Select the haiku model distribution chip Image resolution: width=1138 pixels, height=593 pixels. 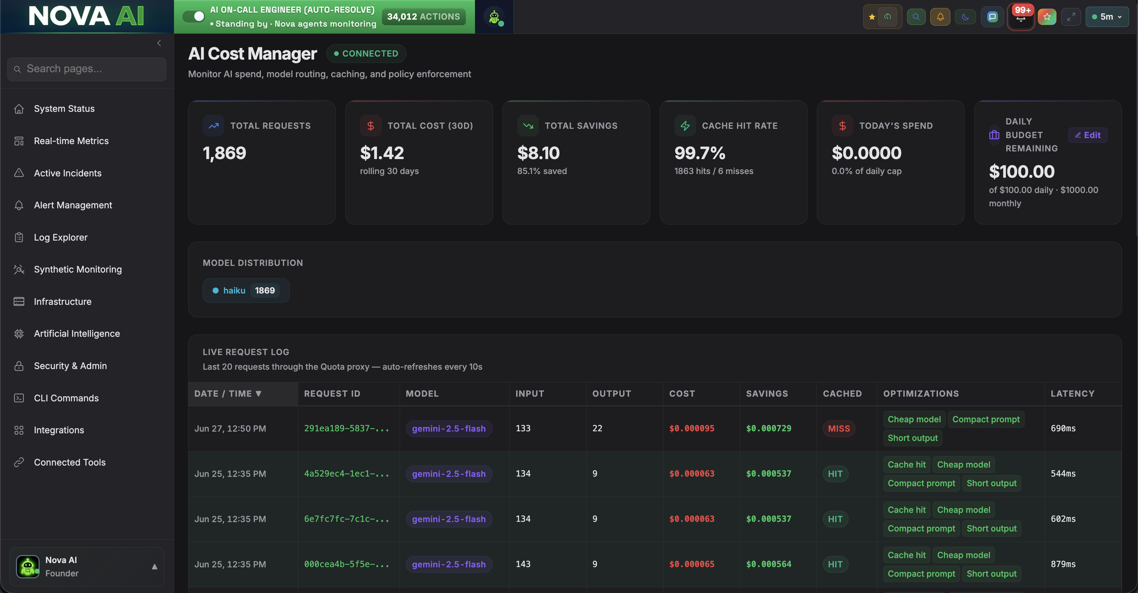pyautogui.click(x=246, y=290)
